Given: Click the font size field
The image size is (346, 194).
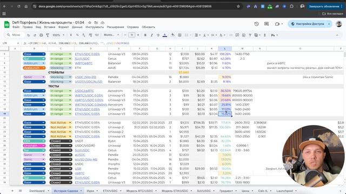Looking at the screenshot, I should click(x=132, y=35).
